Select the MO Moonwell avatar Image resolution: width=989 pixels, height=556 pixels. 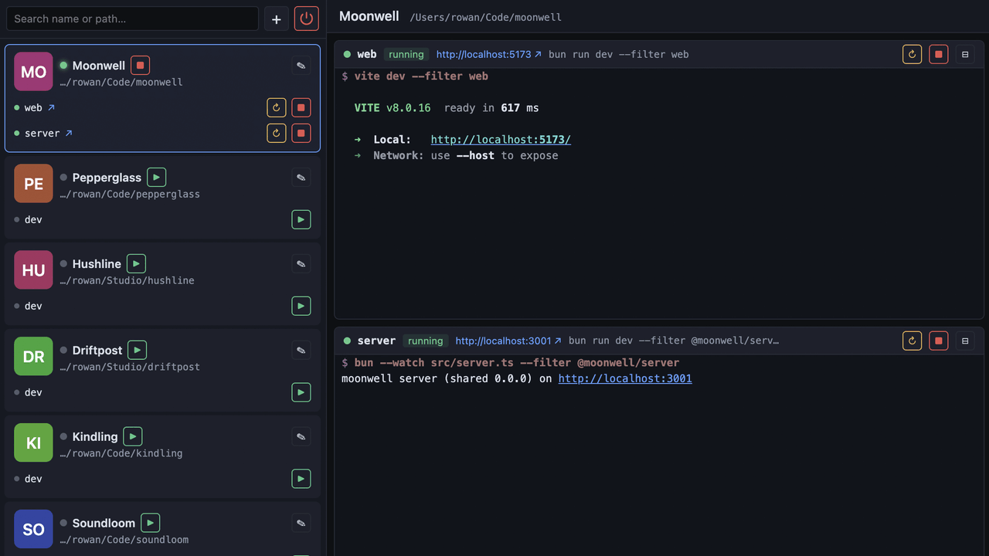(33, 72)
